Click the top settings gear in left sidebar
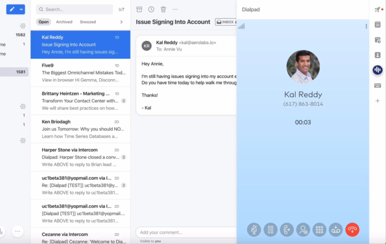 (x=23, y=26)
